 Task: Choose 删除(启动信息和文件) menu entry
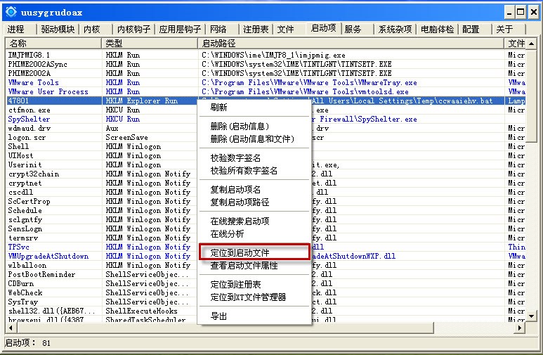[254, 139]
